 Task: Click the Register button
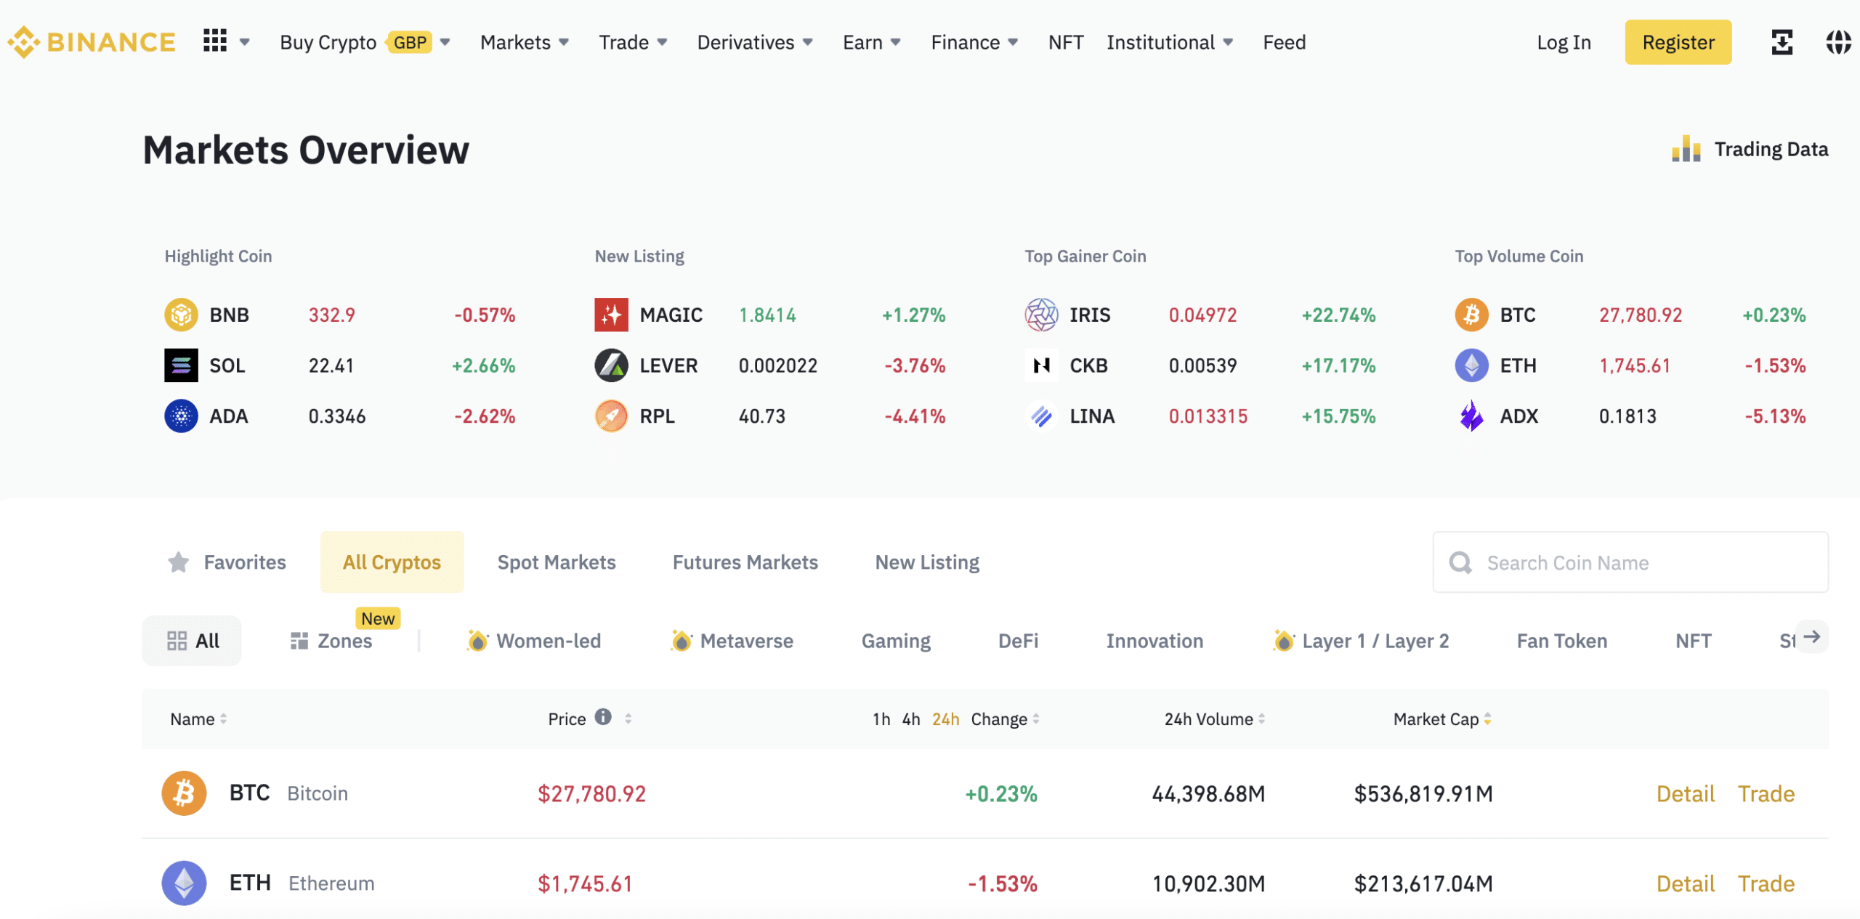coord(1678,40)
